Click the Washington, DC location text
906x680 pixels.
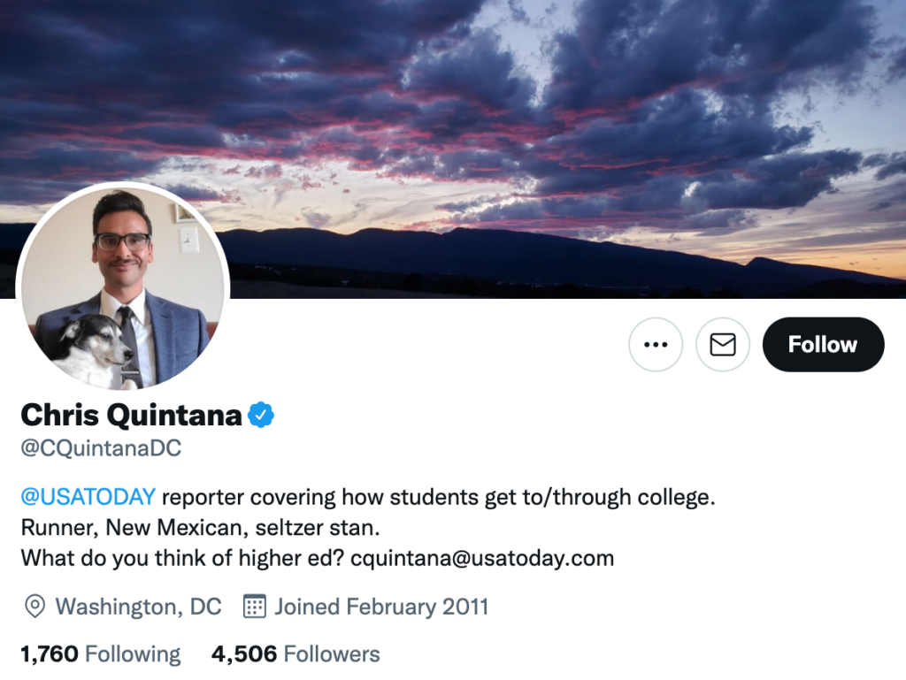click(138, 607)
